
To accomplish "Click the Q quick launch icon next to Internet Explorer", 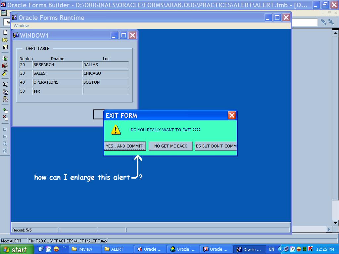I will click(x=49, y=249).
